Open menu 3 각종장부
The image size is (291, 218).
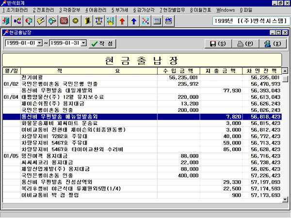[70, 10]
